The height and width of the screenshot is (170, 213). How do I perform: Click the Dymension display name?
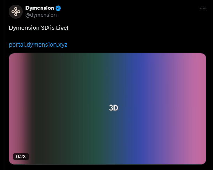click(x=40, y=8)
